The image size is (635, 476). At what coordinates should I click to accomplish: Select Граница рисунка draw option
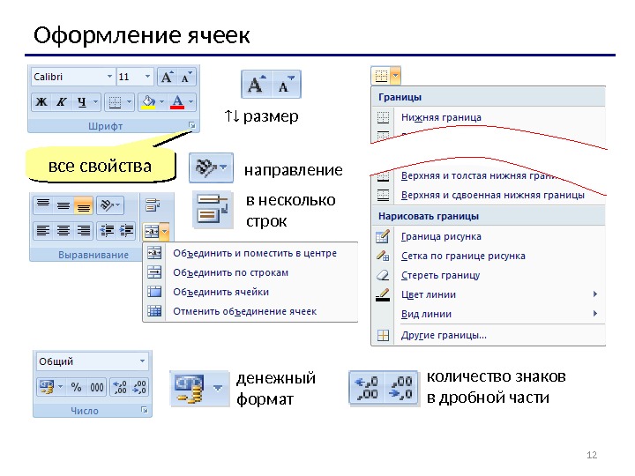[x=488, y=236]
